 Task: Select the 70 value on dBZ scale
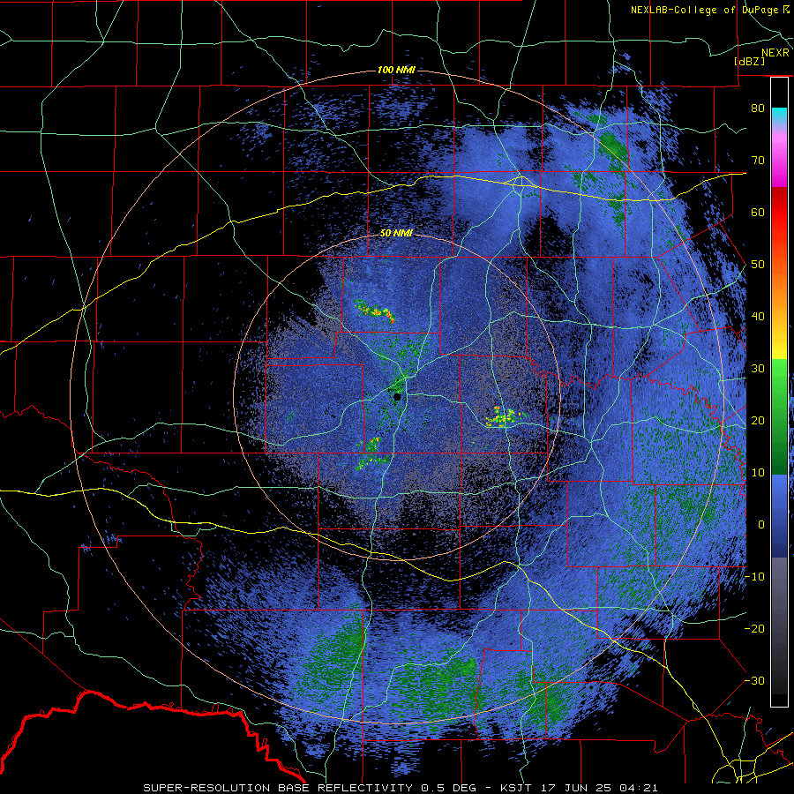point(758,160)
